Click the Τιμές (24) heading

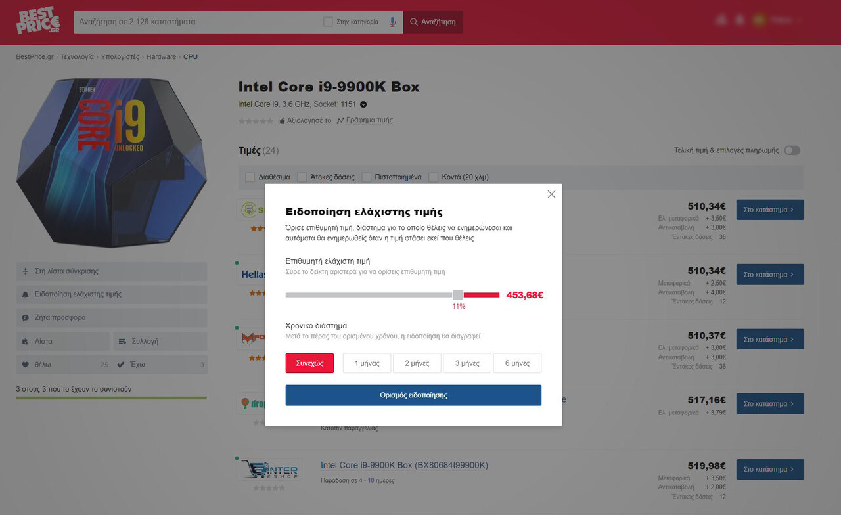point(258,150)
